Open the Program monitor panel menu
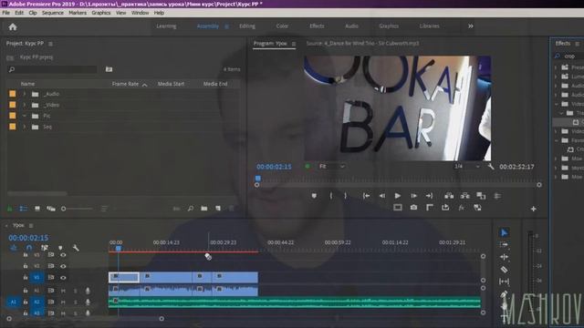 pyautogui.click(x=294, y=44)
